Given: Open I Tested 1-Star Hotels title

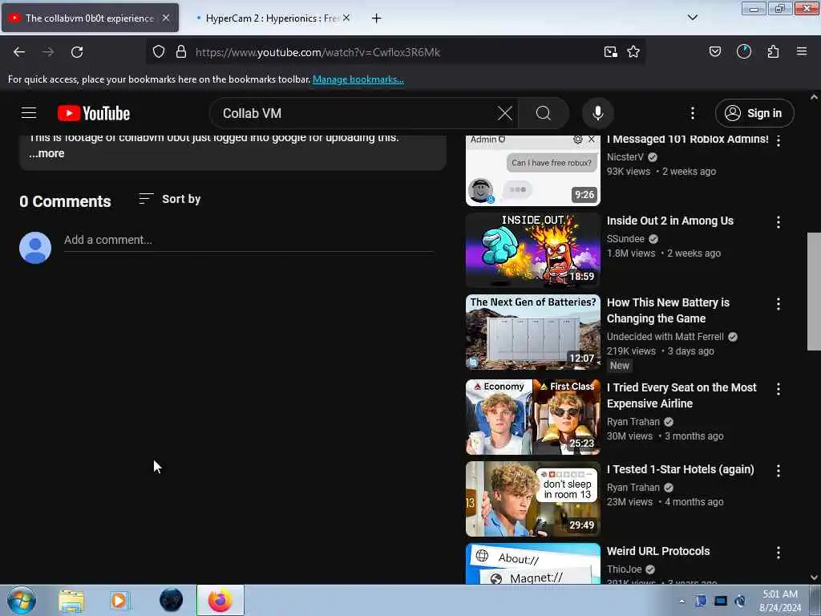Looking at the screenshot, I should pos(681,469).
